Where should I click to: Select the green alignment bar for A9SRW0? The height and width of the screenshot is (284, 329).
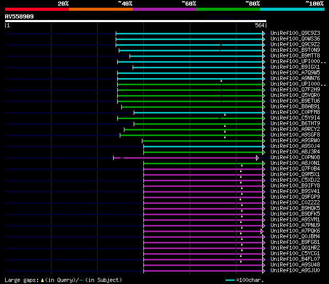point(202,141)
